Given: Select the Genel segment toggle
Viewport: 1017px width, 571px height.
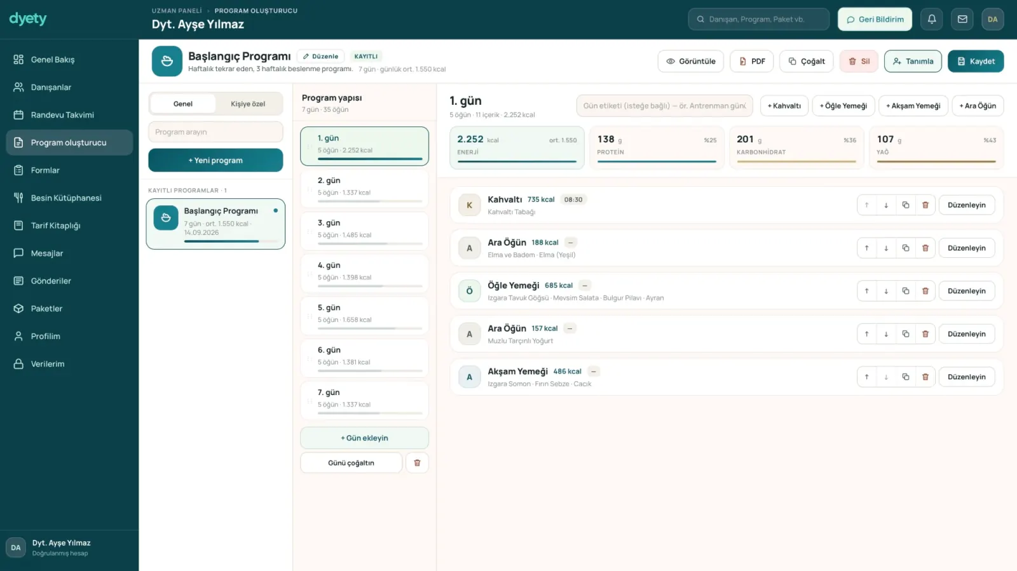Looking at the screenshot, I should click(x=183, y=104).
